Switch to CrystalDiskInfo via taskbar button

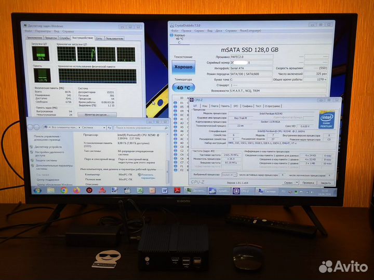[x=219, y=191]
